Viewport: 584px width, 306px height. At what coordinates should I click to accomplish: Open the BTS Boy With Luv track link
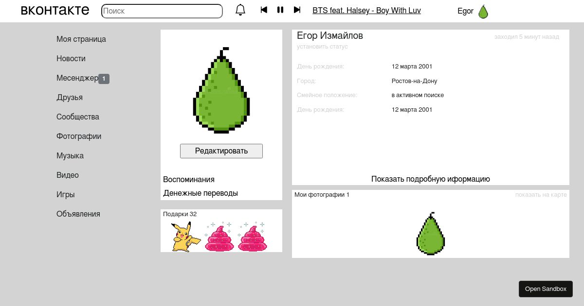click(x=366, y=11)
